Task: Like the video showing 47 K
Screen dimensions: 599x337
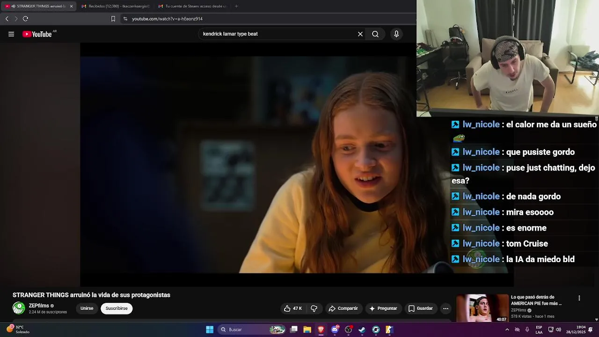Action: [293, 308]
